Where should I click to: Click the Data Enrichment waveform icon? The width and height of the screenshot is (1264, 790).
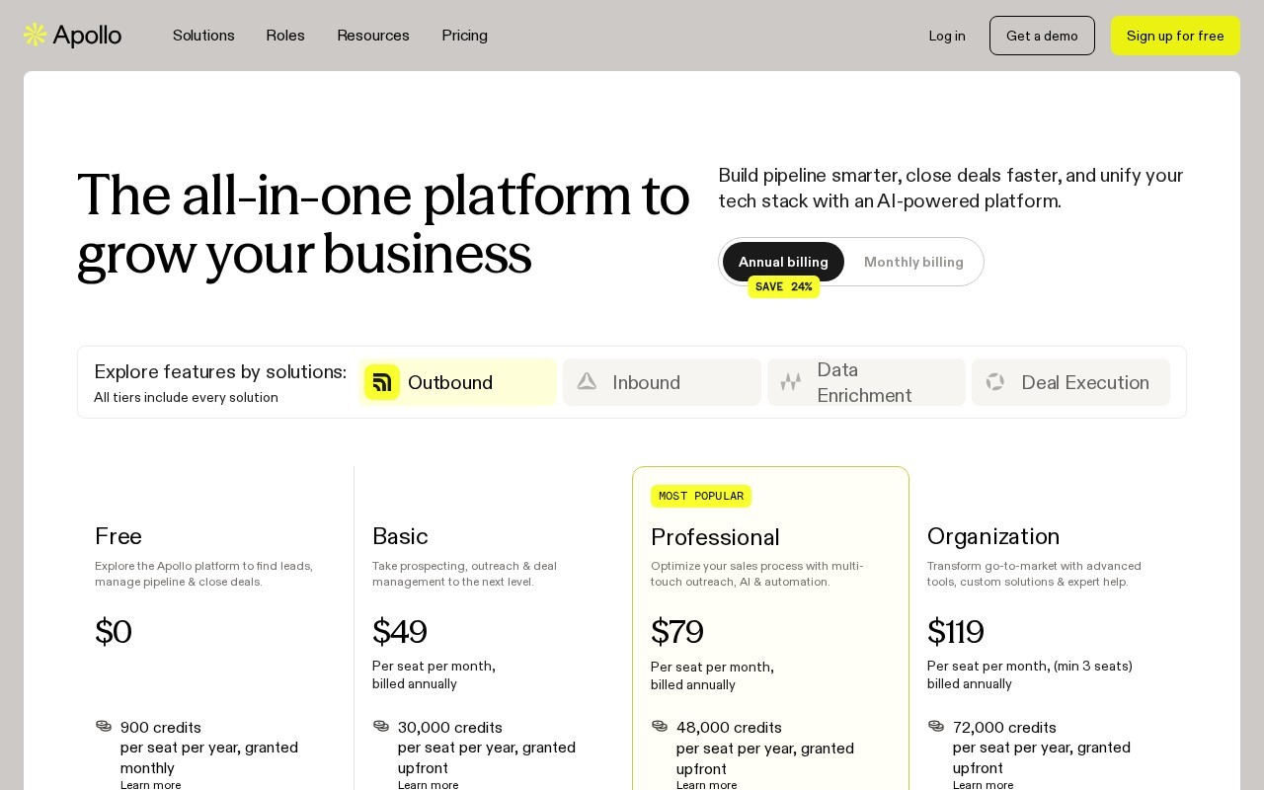(791, 382)
